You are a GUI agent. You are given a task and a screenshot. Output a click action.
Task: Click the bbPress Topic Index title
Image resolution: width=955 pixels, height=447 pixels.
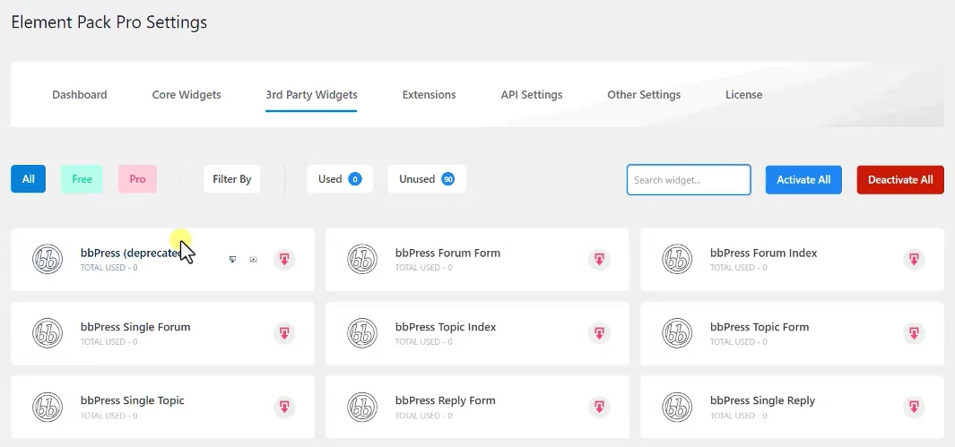tap(446, 327)
